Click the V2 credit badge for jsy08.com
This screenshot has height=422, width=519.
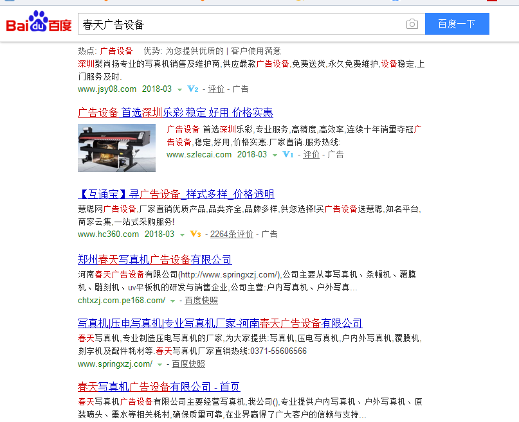(x=192, y=89)
